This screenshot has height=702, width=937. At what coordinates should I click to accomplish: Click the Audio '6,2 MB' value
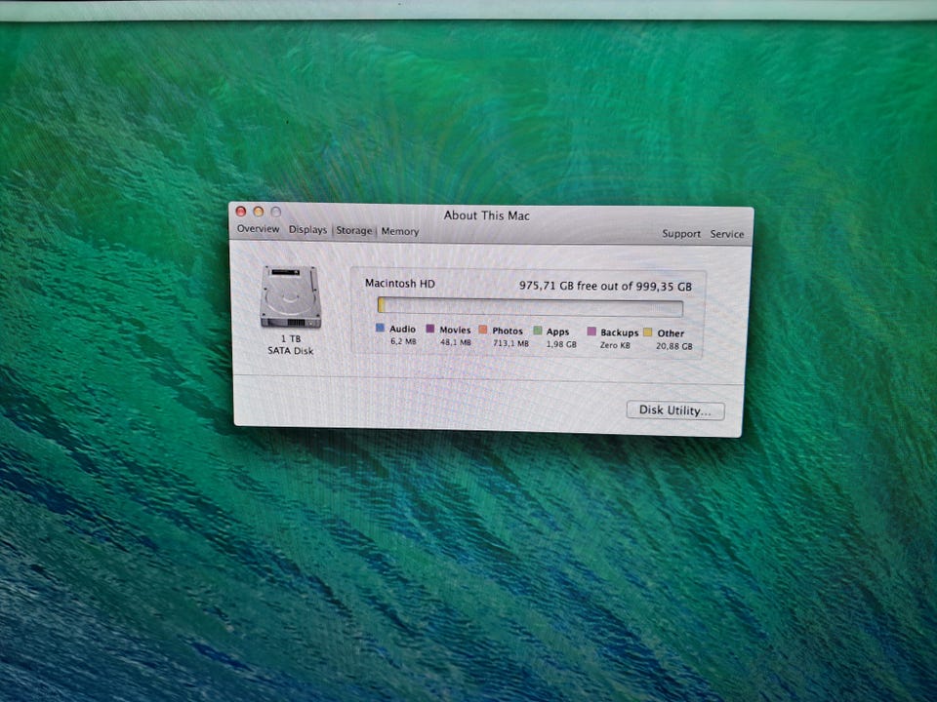(403, 341)
